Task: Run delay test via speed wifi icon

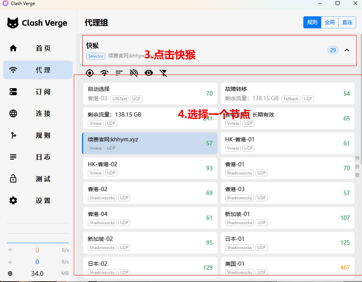Action: click(104, 73)
